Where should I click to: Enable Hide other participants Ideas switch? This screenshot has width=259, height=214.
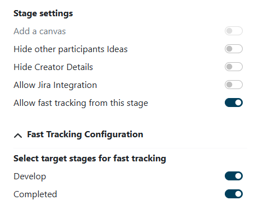(234, 49)
